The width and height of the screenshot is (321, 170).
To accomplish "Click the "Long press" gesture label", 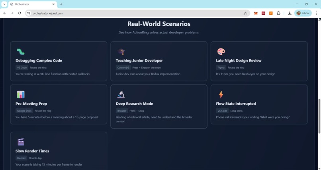I will (x=237, y=111).
